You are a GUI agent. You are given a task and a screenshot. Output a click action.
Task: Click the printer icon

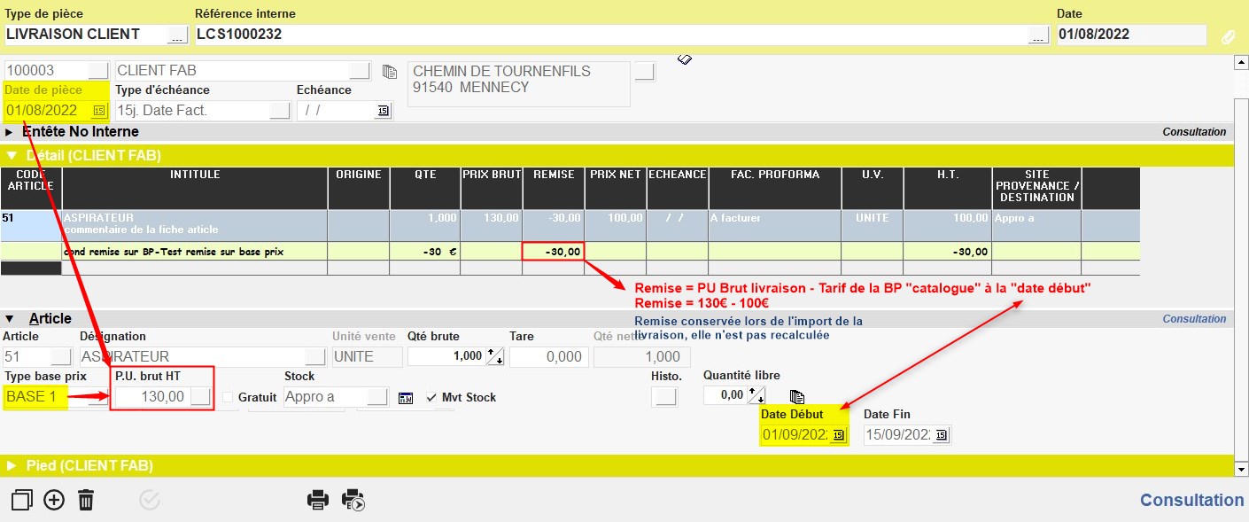click(x=317, y=500)
